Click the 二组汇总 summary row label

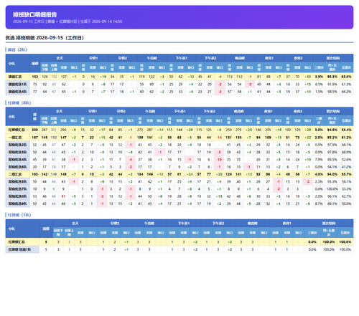[x=15, y=174]
